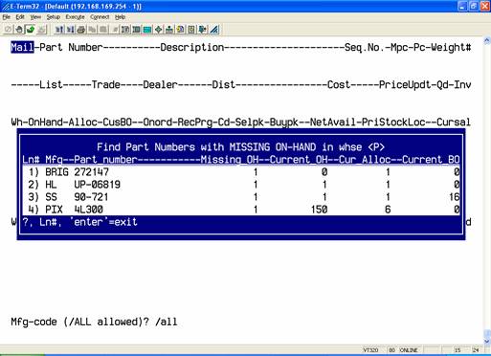This screenshot has height=356, width=491.
Task: Click the 'Description' header label
Action: [192, 48]
